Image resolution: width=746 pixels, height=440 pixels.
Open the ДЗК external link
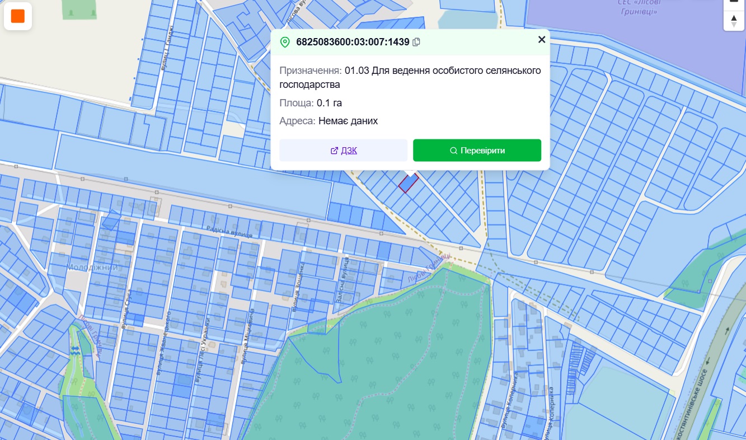click(x=349, y=151)
